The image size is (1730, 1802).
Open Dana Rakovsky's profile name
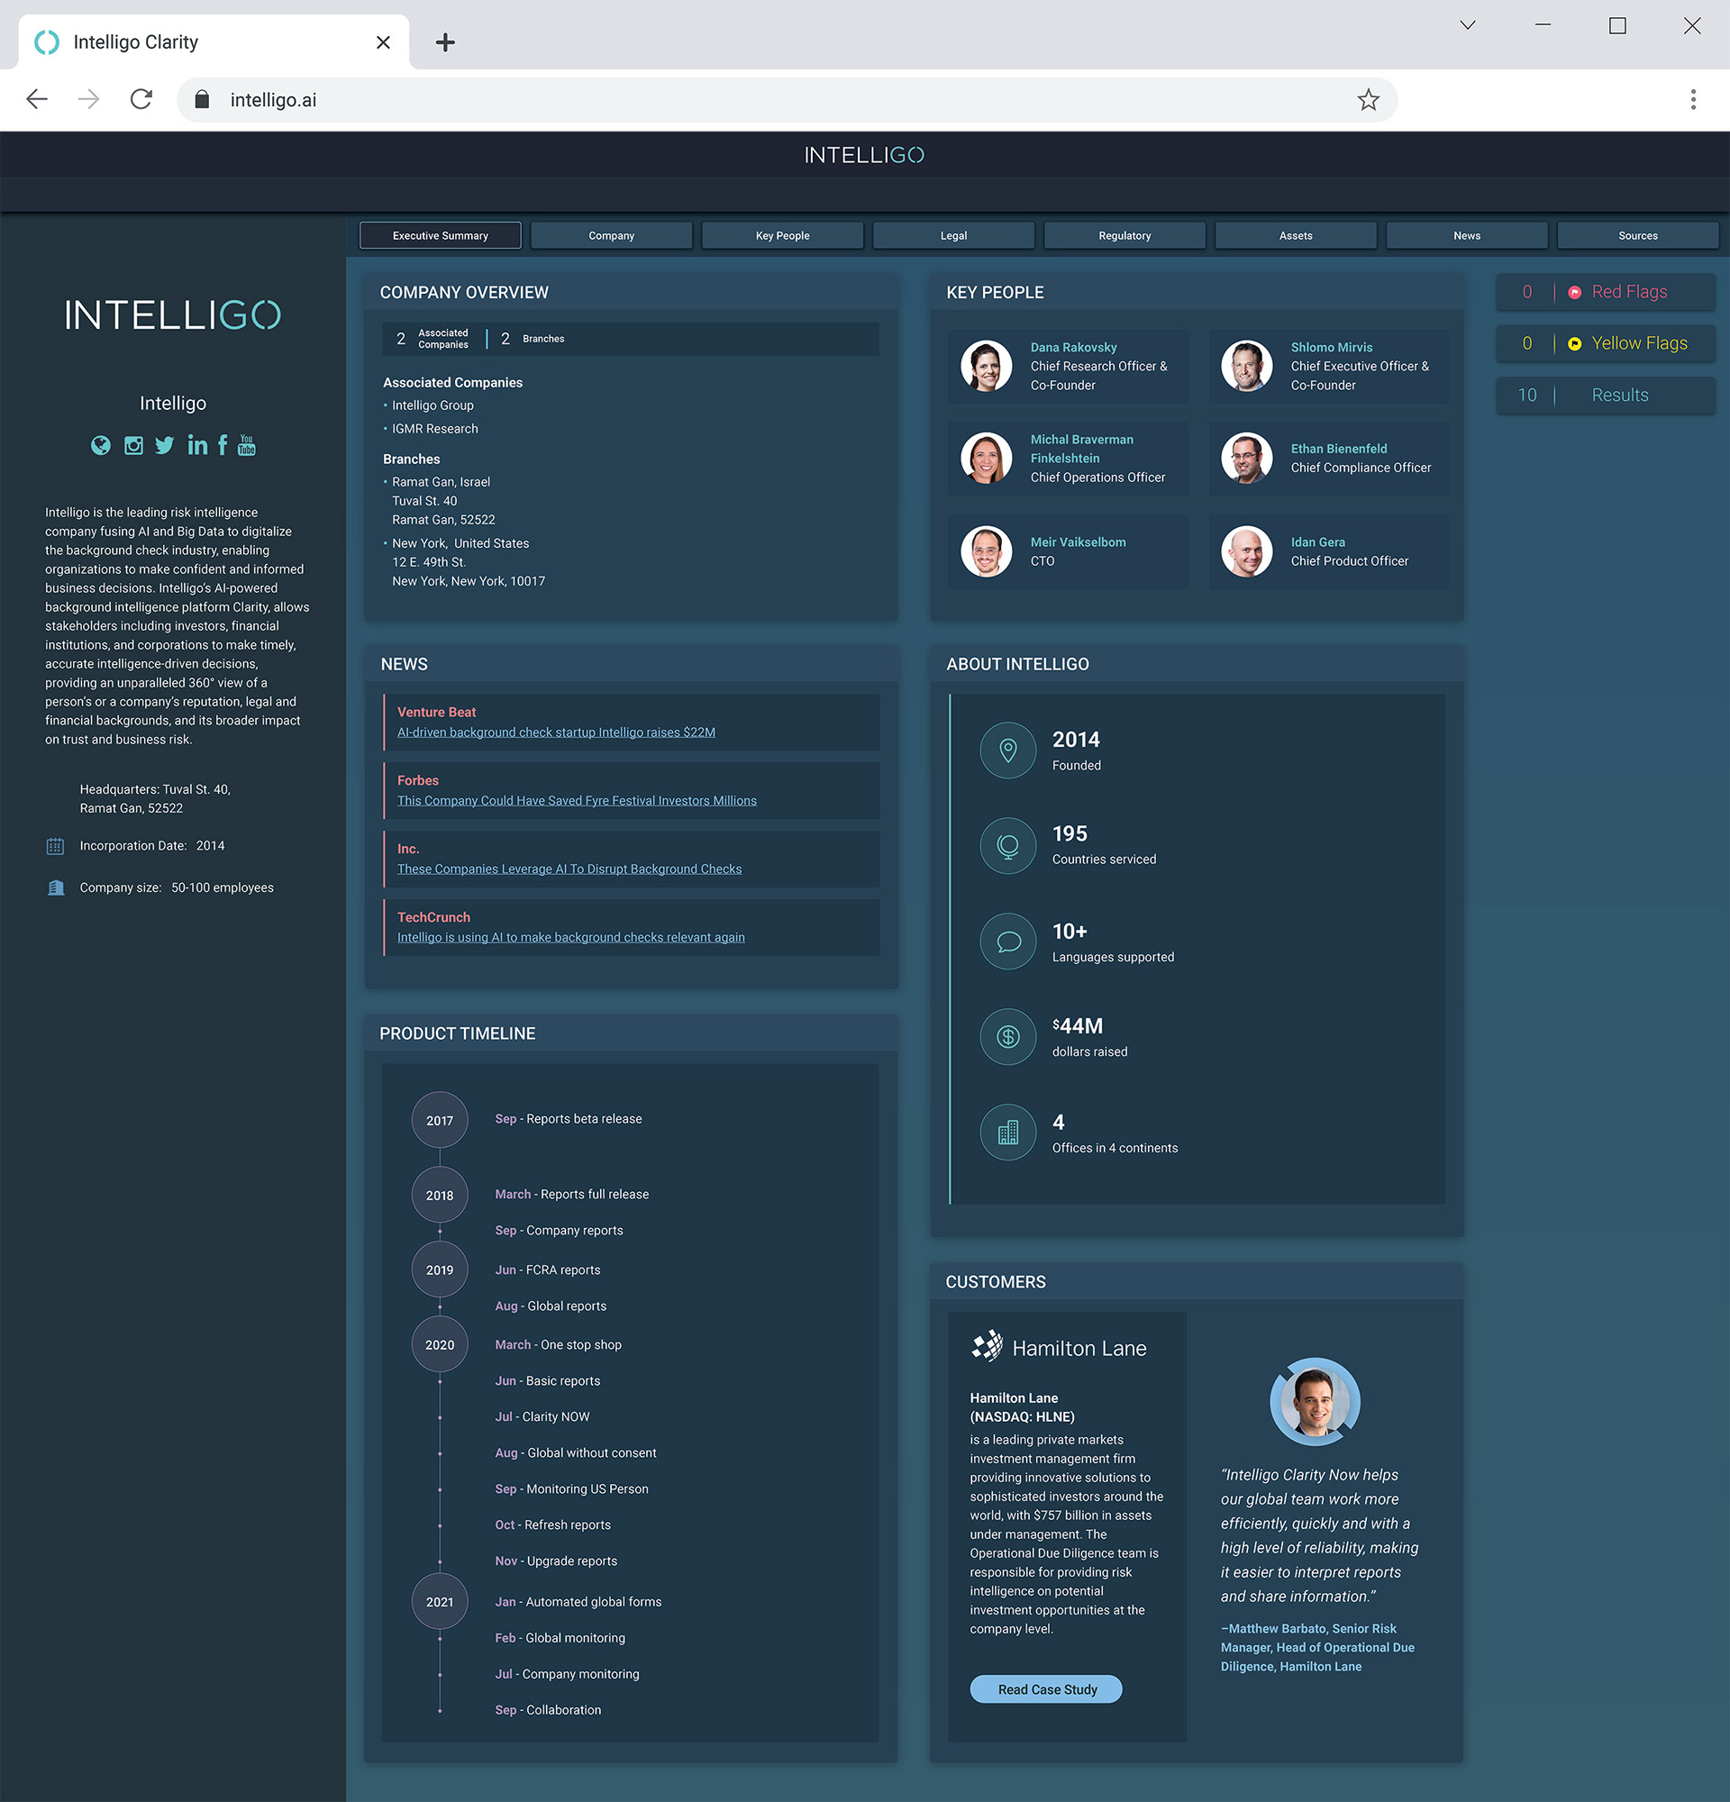[x=1073, y=348]
